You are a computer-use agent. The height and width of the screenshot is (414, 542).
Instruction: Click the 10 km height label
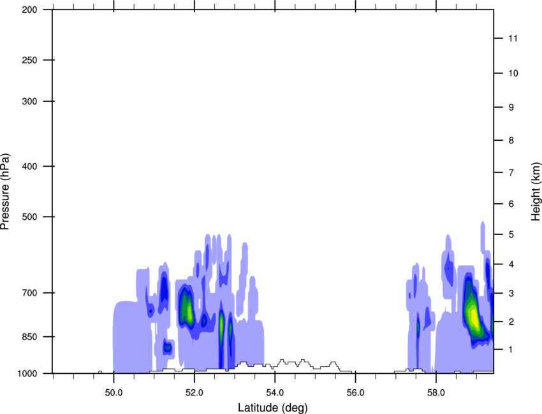pyautogui.click(x=513, y=73)
